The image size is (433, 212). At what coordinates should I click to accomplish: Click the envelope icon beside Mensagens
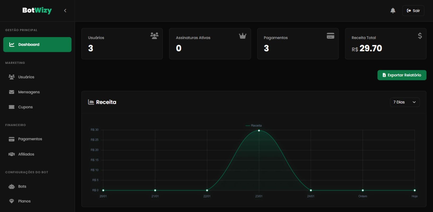pyautogui.click(x=12, y=92)
